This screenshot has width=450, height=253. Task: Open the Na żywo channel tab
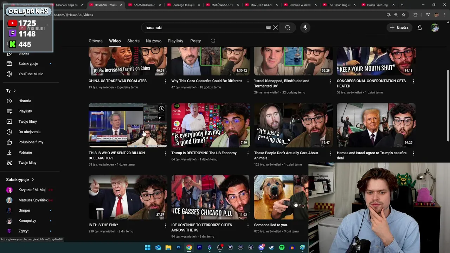(154, 41)
